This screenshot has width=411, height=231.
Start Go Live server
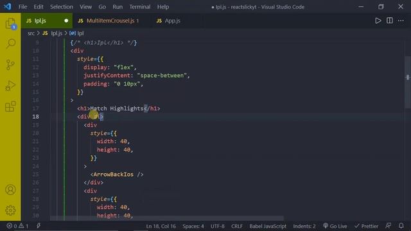(x=335, y=226)
